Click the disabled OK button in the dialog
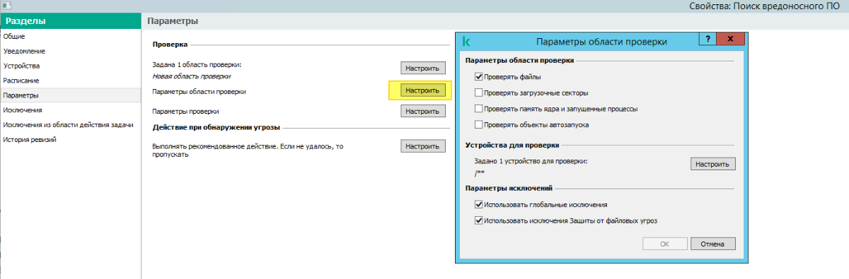Image resolution: width=849 pixels, height=279 pixels. 664,244
